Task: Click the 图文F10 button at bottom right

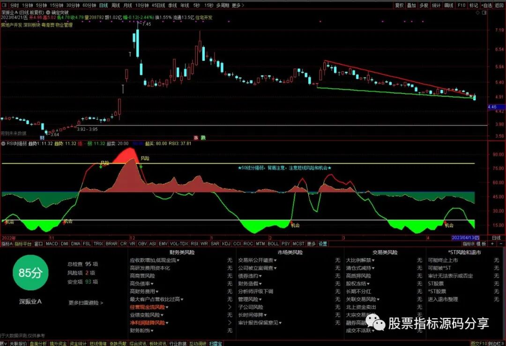Action: click(x=478, y=343)
